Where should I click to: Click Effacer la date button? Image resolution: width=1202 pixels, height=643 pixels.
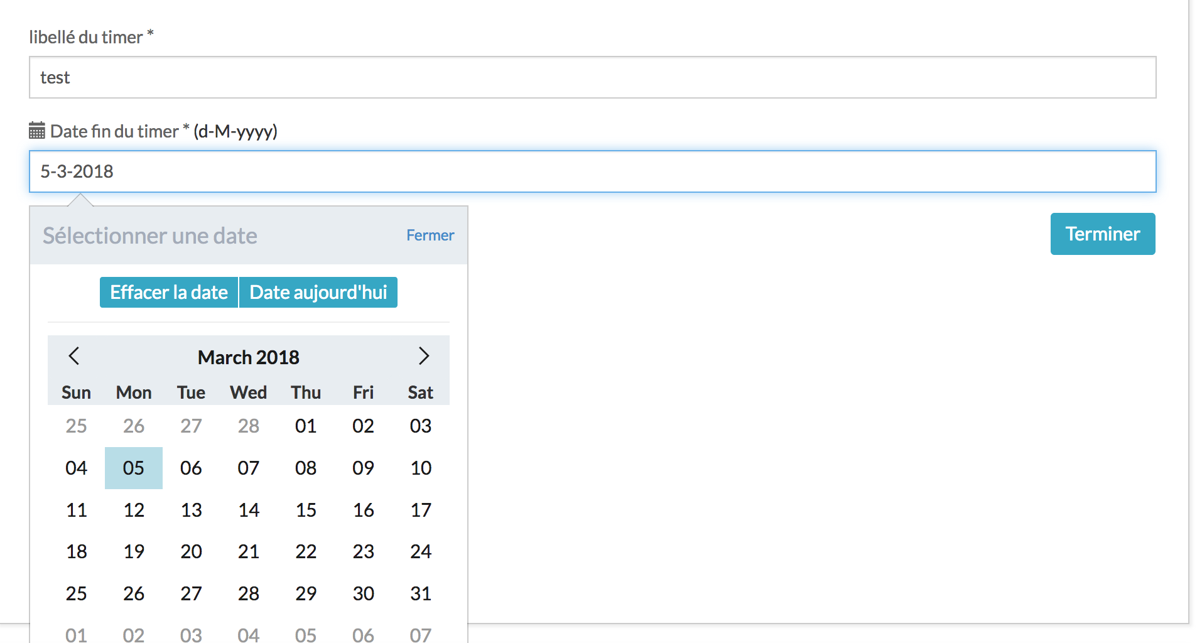point(169,292)
